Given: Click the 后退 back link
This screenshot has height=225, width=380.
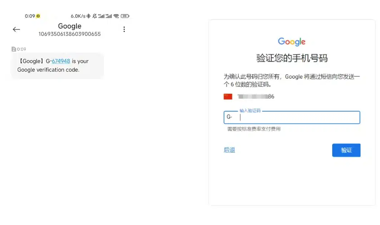Looking at the screenshot, I should click(x=229, y=150).
